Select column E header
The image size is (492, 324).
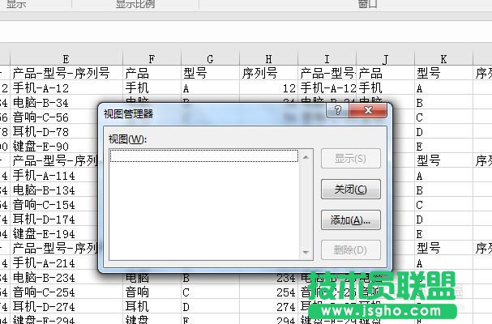[66, 58]
